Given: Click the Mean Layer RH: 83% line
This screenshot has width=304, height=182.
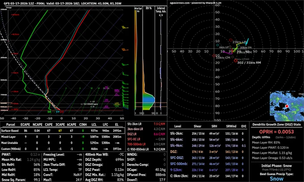Looking at the screenshot, I should [266, 143].
